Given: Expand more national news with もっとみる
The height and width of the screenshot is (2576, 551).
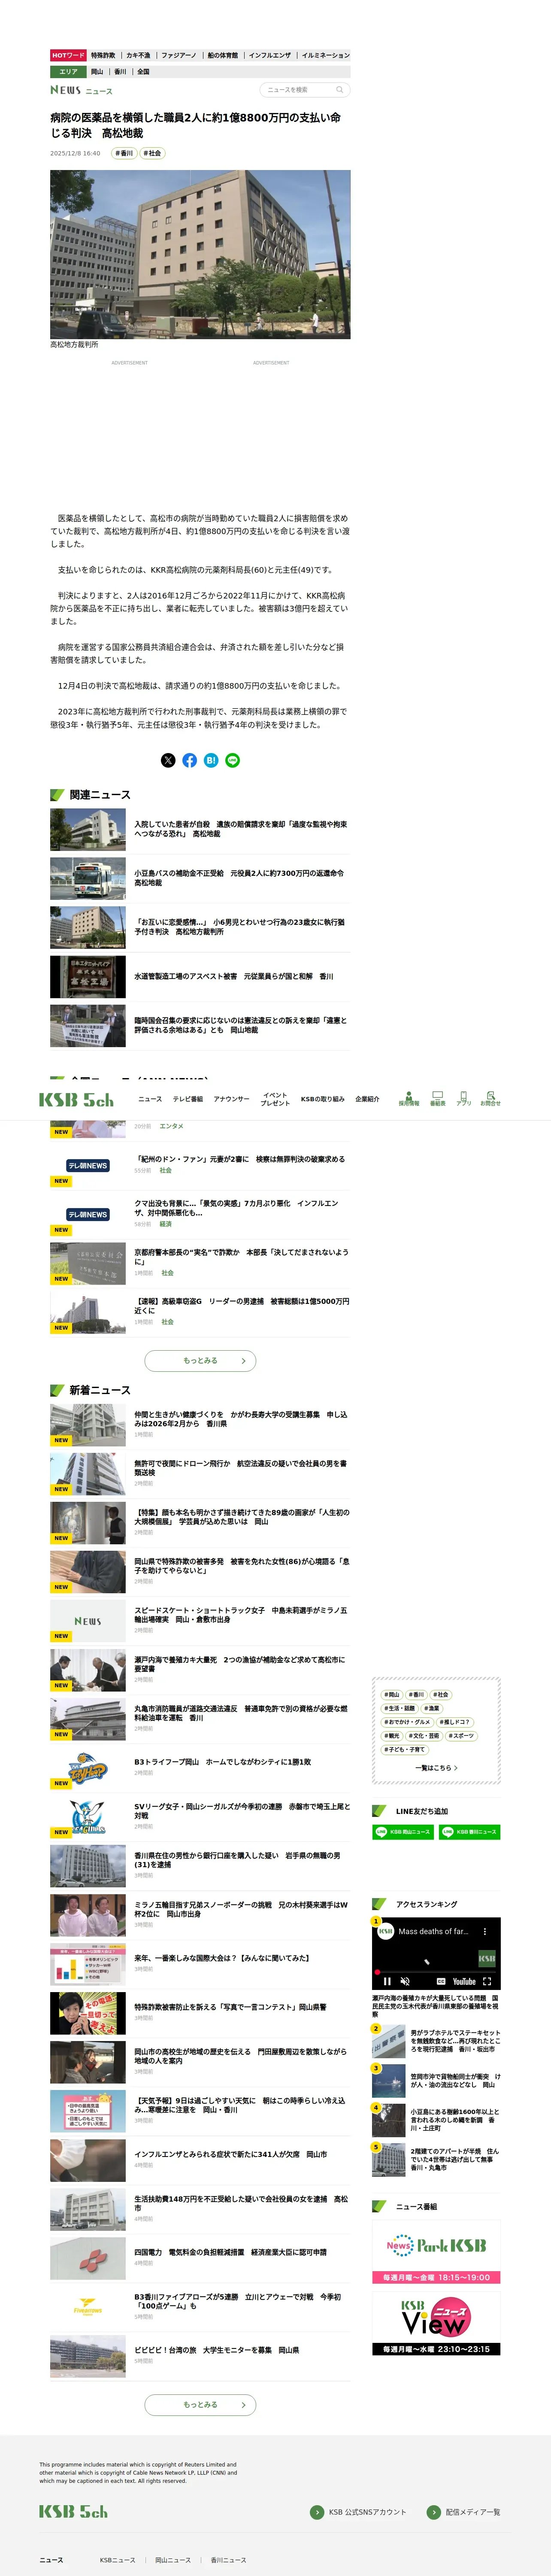Looking at the screenshot, I should click(200, 1360).
